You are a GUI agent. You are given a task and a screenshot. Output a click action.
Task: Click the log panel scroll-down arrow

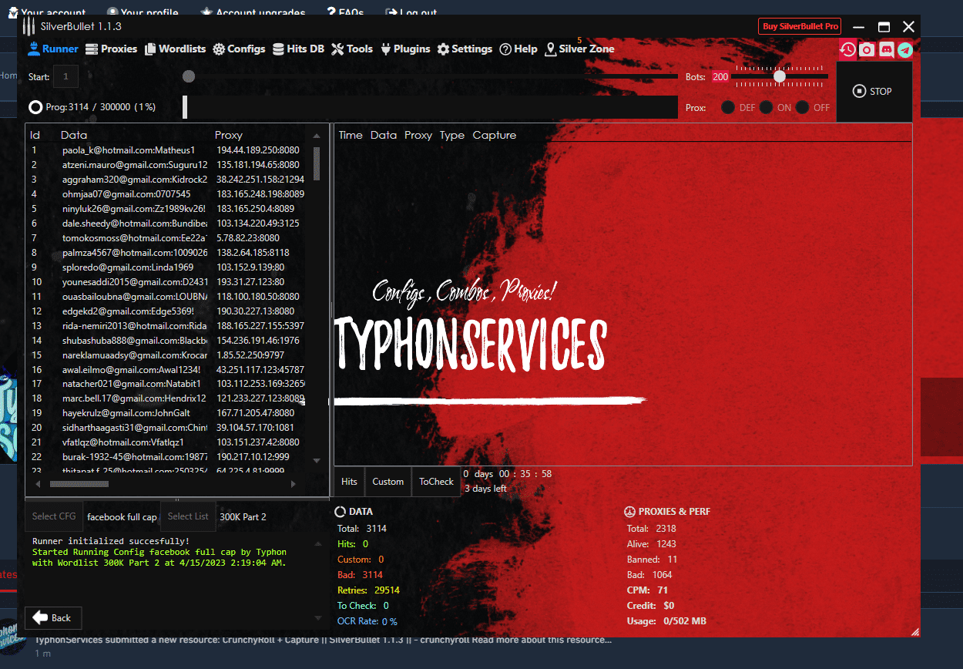[318, 619]
